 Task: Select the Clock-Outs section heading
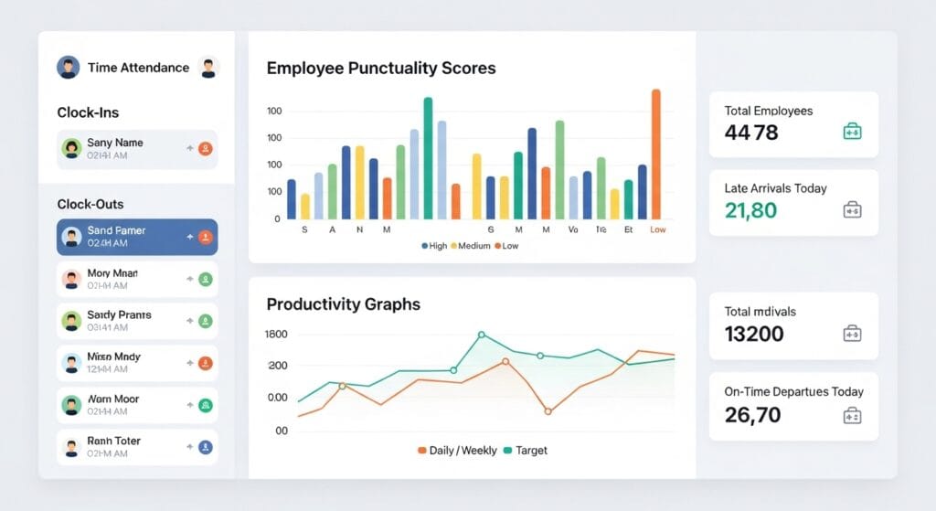[x=90, y=204]
